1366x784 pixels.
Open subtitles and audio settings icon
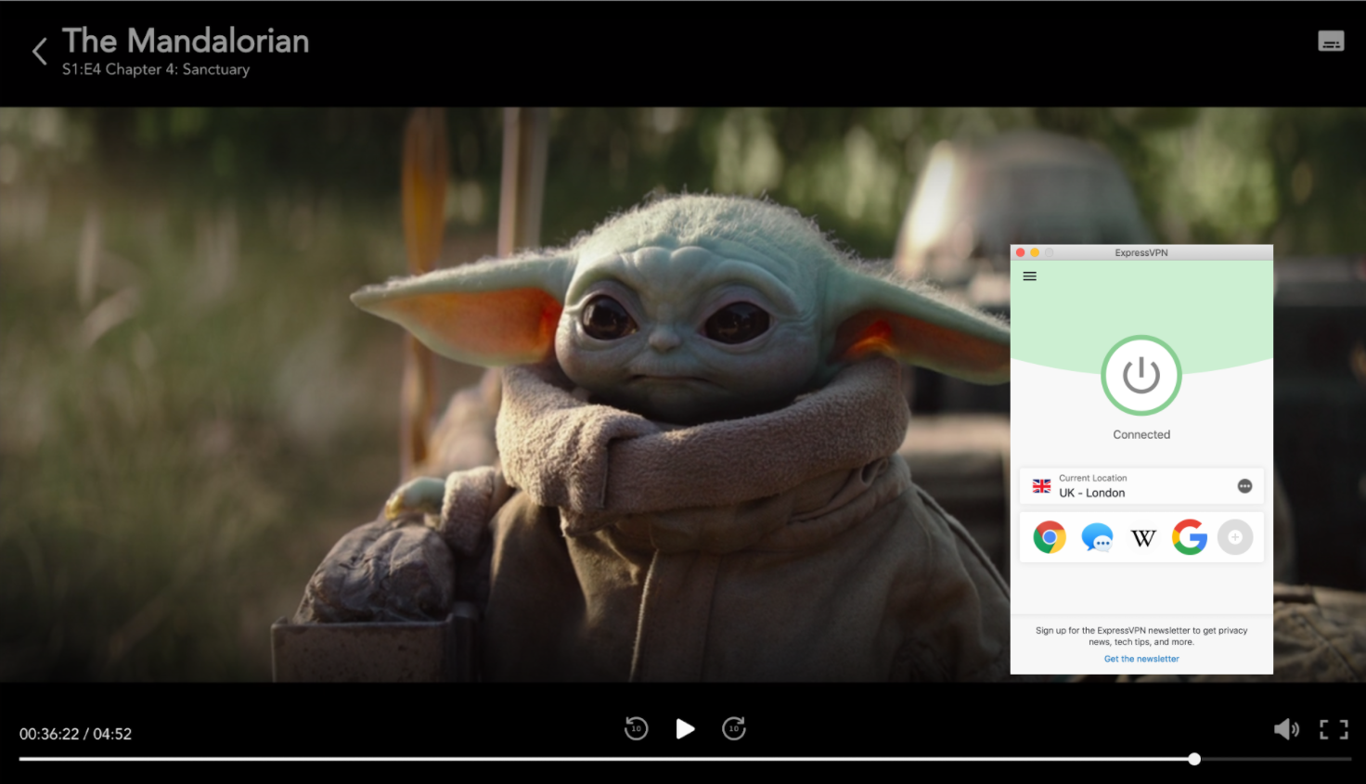coord(1331,41)
